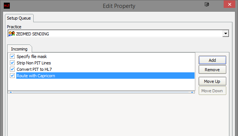
Task: Click the ZEDMED SENDING practice users icon
Action: 12,34
